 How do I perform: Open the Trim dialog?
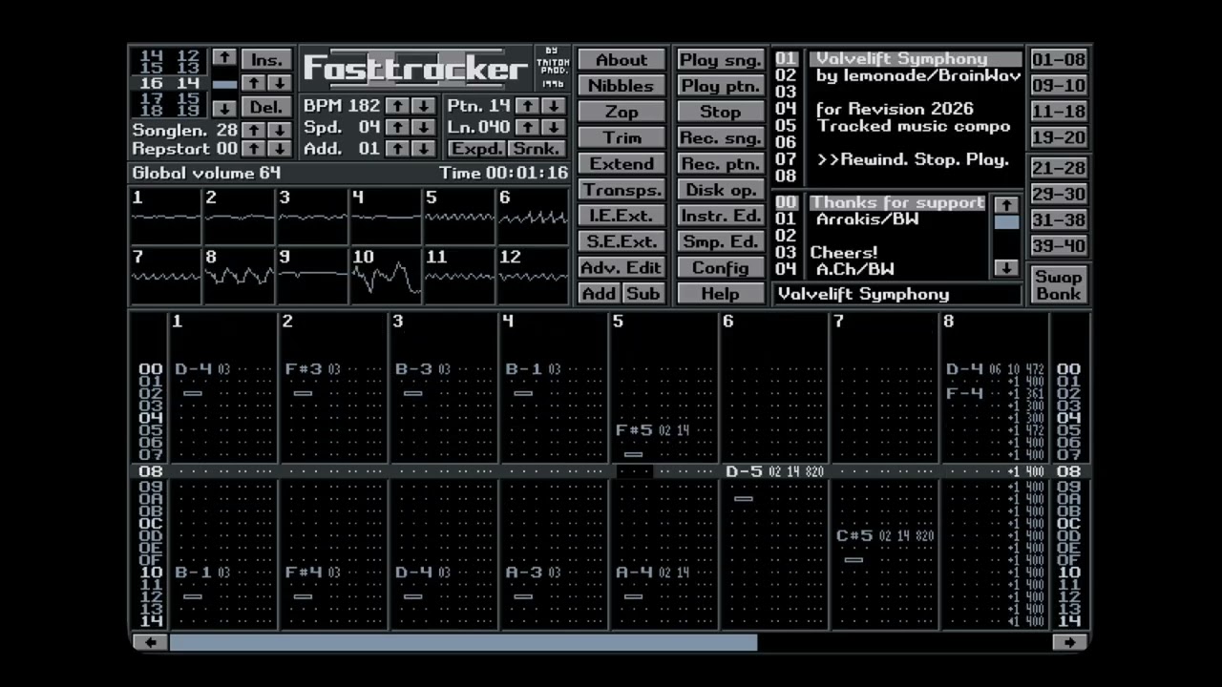coord(622,137)
